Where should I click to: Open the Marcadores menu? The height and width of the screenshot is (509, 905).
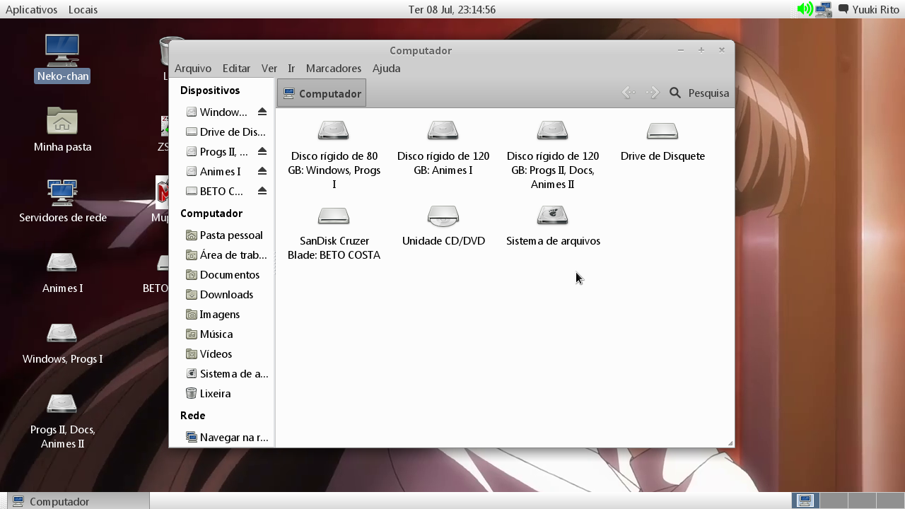334,69
